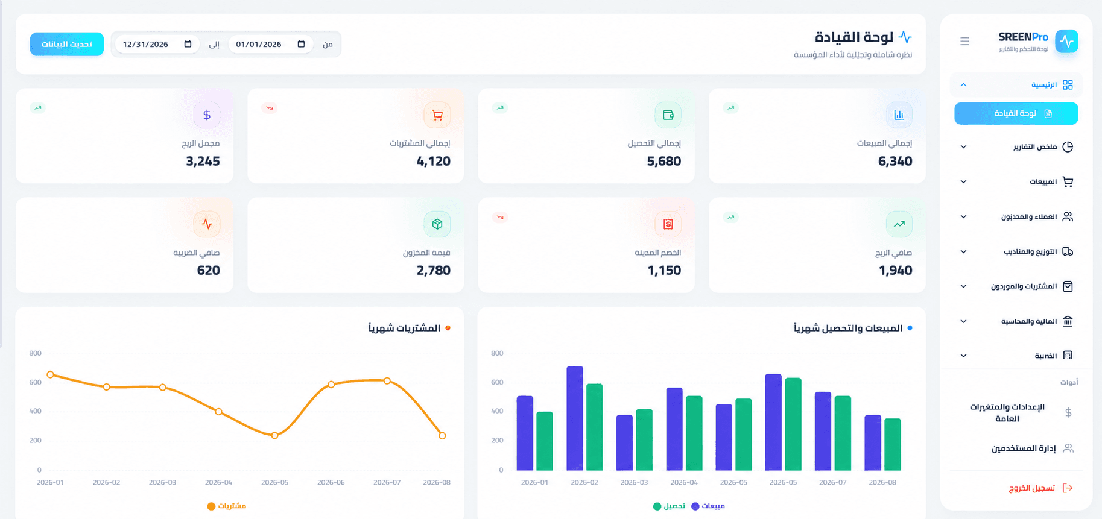1102x519 pixels.
Task: Click the pulse icon on صافي الضريبة card
Action: coord(207,224)
